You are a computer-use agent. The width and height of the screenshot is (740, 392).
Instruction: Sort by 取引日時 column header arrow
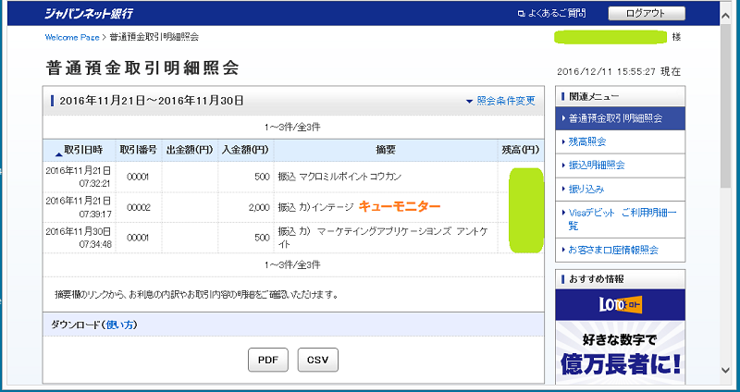(61, 151)
